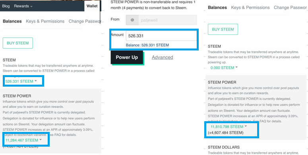
Task: Open the Advanced link
Action: (x=163, y=57)
